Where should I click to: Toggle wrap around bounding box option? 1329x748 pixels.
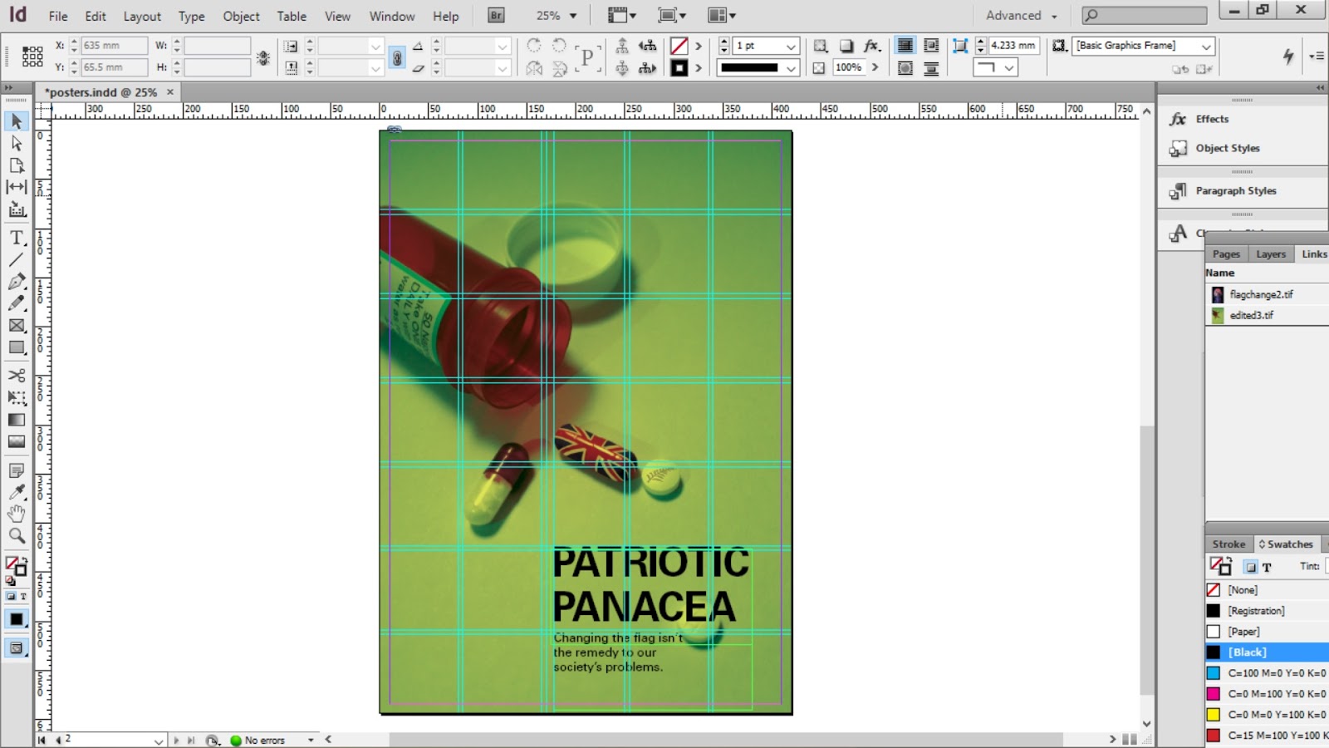click(x=931, y=46)
